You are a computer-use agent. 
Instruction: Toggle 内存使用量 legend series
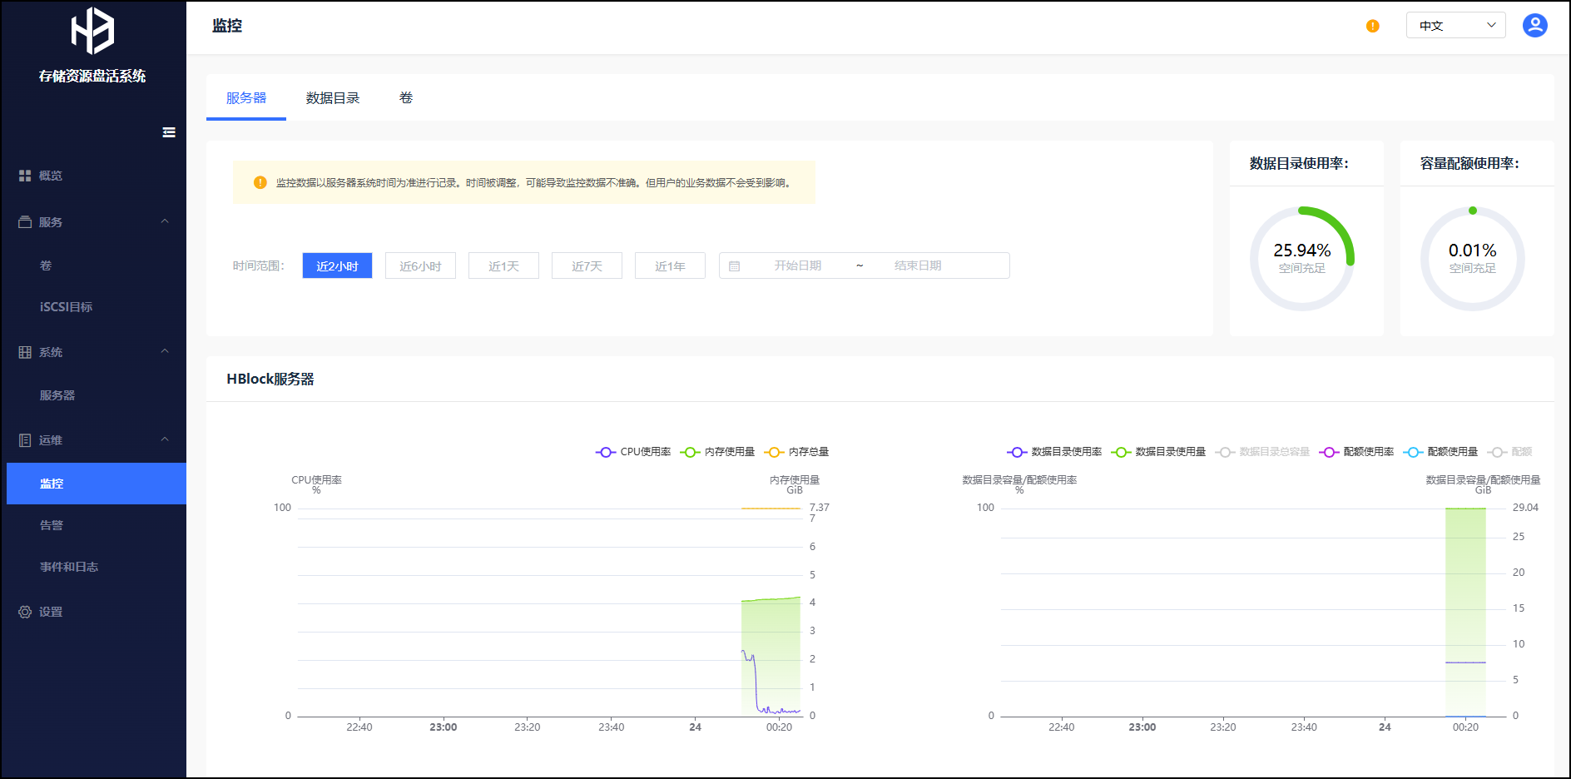[717, 452]
